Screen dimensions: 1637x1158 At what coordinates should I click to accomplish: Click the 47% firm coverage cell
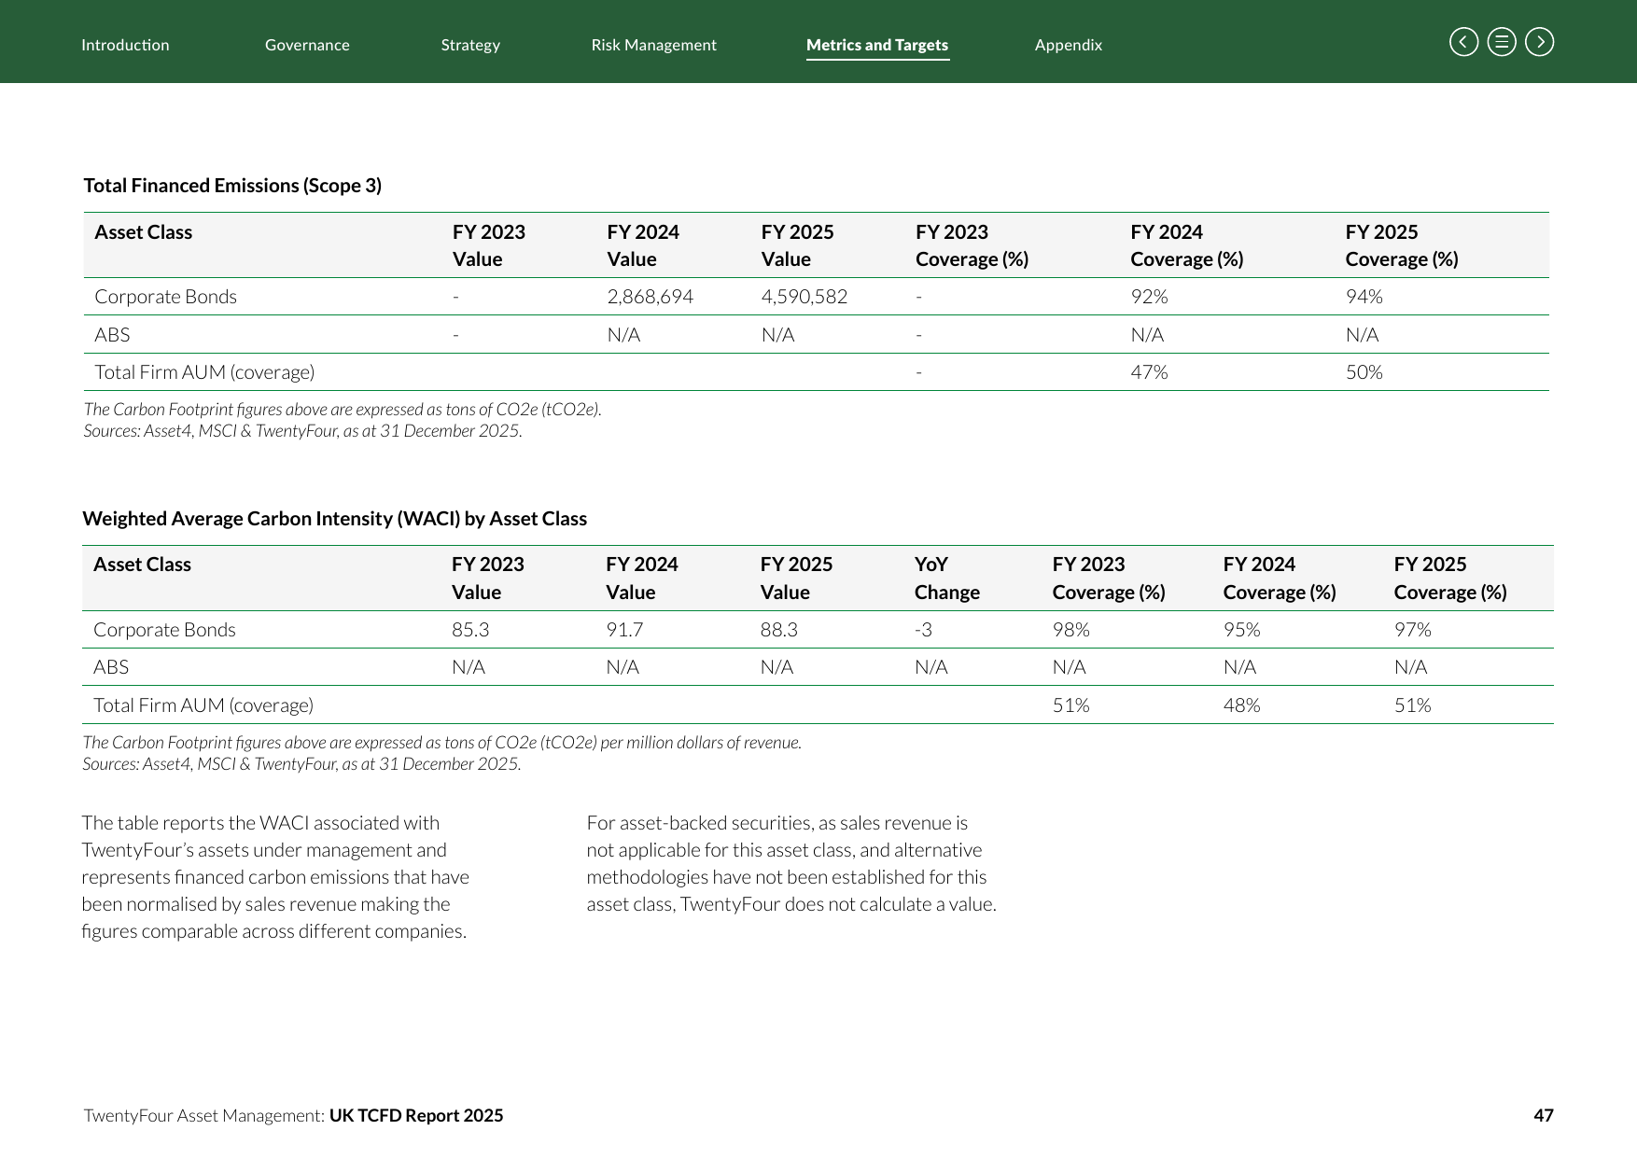[x=1149, y=372]
